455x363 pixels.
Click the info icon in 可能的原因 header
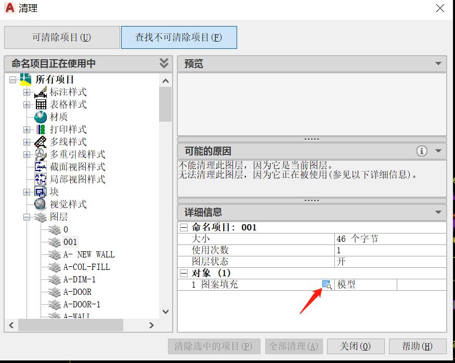pyautogui.click(x=422, y=151)
